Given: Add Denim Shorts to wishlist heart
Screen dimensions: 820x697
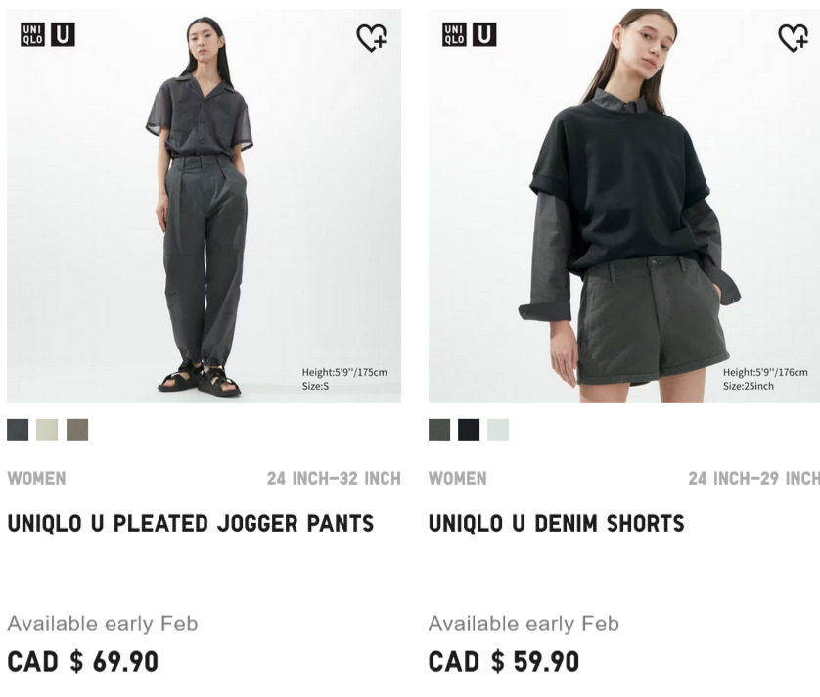Looking at the screenshot, I should tap(794, 37).
